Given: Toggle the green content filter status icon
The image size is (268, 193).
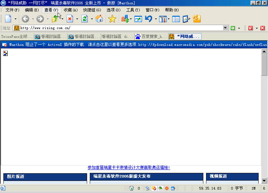Looking at the screenshot, I should (160, 188).
